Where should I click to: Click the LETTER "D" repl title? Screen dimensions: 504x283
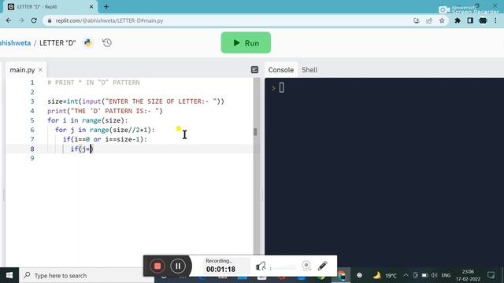57,43
